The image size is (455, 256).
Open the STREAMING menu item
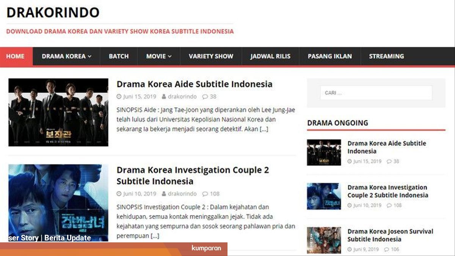coord(386,56)
